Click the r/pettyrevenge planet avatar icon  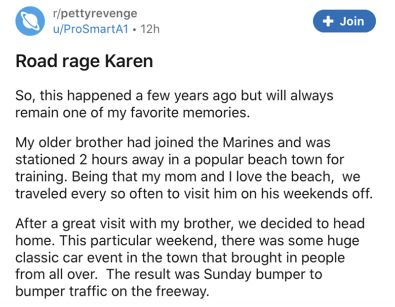(x=29, y=21)
